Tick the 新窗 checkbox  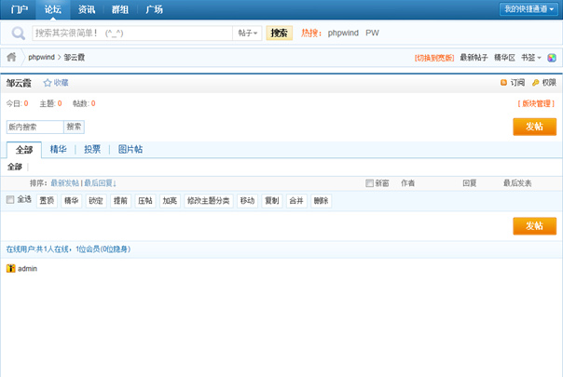tap(369, 183)
